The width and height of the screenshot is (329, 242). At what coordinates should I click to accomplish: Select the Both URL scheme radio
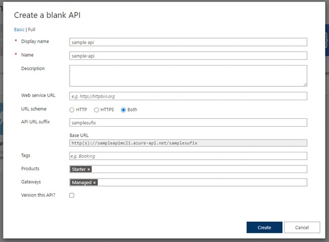tap(124, 110)
